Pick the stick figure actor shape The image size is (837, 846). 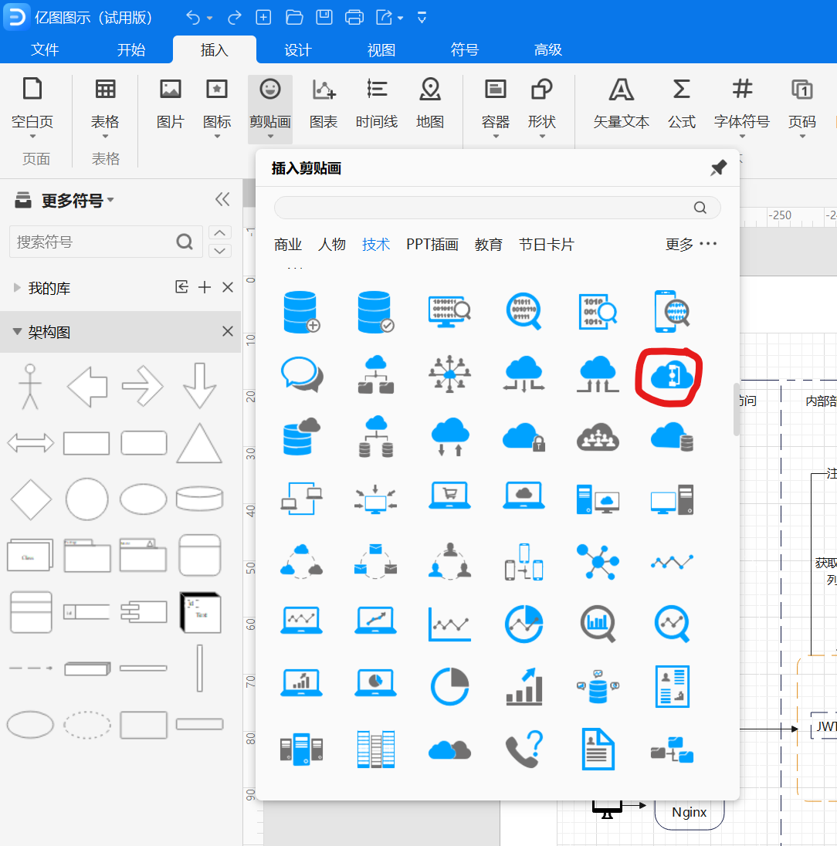[30, 386]
